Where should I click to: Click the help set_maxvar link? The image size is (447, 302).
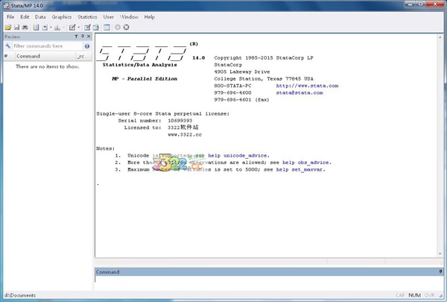[x=299, y=169]
